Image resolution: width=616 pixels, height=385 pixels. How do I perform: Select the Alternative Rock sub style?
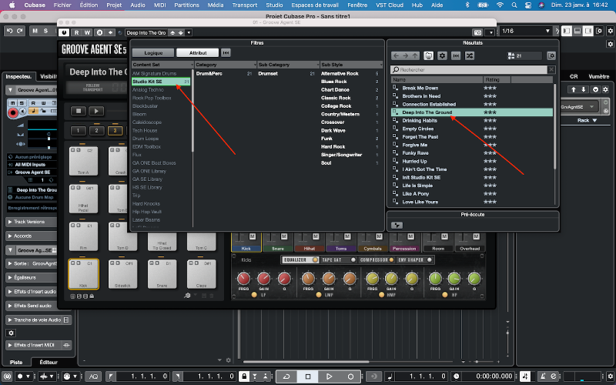340,73
